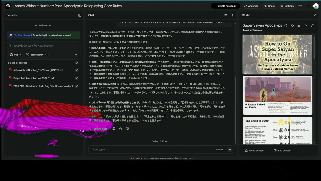Open FASA 7117 Shadowrun Bug City source
321x181 pixels.
[43, 86]
